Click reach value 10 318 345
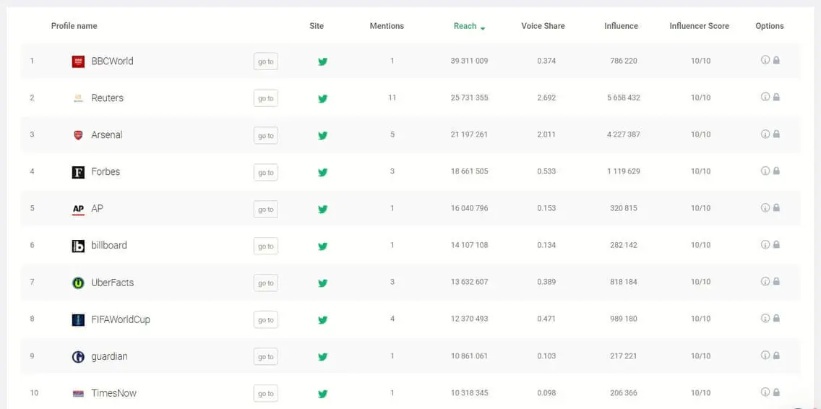The width and height of the screenshot is (821, 409). coord(469,393)
